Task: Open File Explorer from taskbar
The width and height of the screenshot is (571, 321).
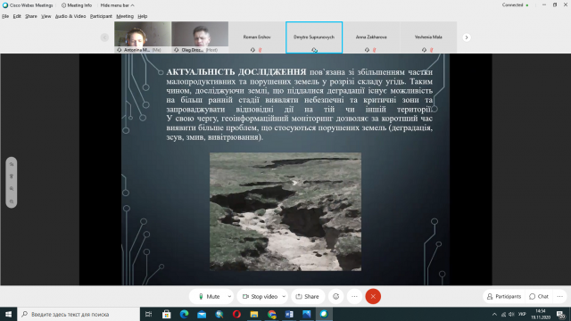Action: click(254, 314)
